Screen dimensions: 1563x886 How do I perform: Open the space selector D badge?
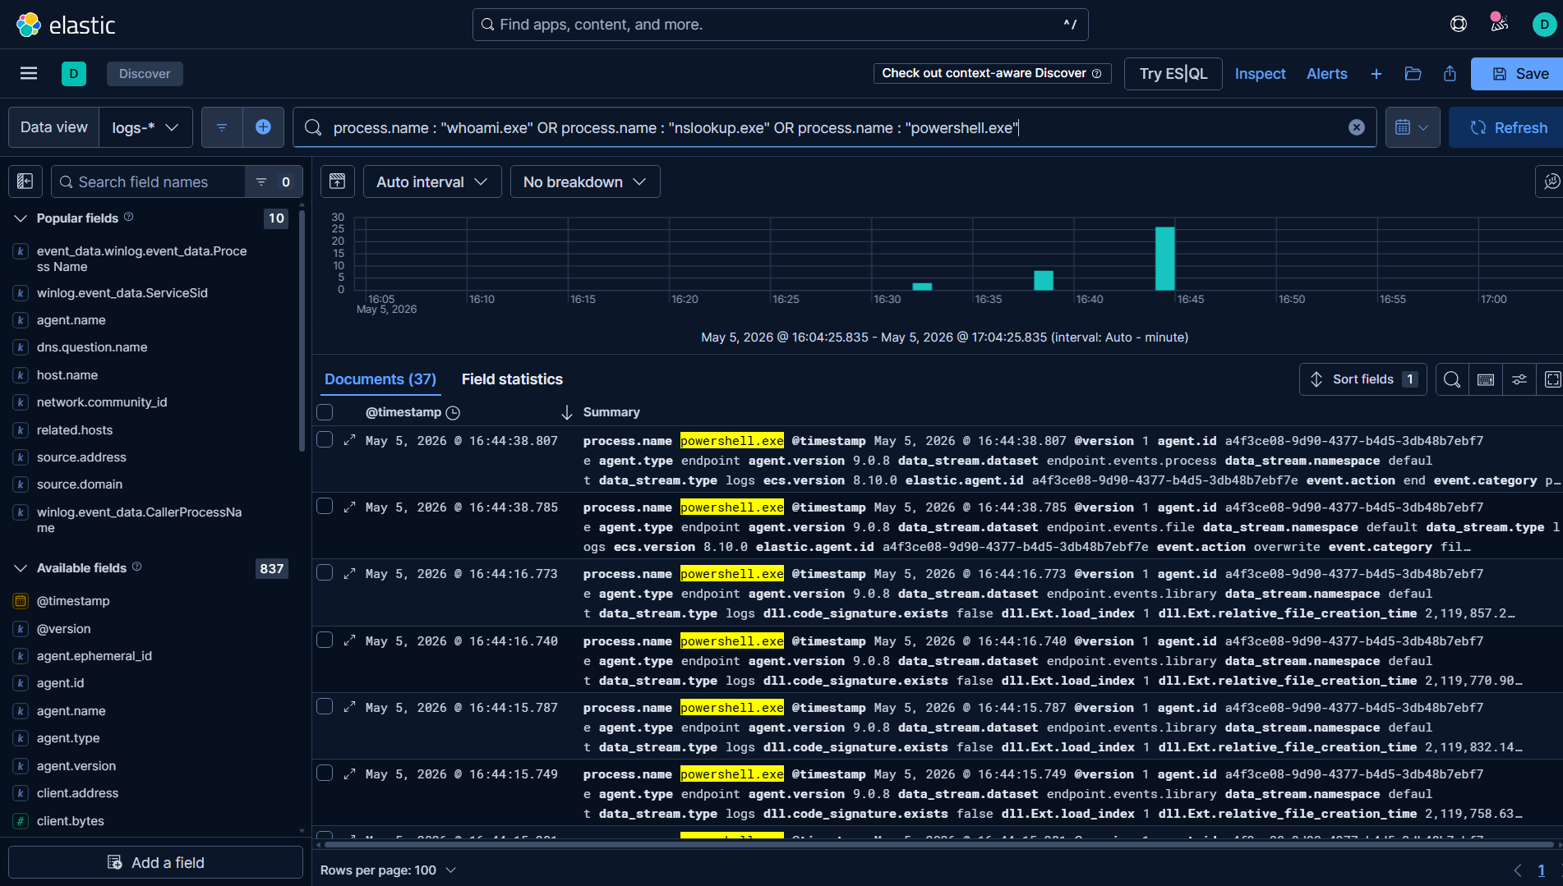tap(74, 74)
